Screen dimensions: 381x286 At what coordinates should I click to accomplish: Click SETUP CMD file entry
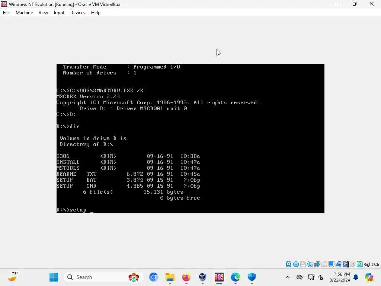click(128, 186)
